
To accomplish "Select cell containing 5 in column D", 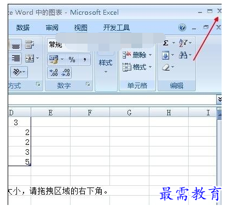I will tap(20, 161).
